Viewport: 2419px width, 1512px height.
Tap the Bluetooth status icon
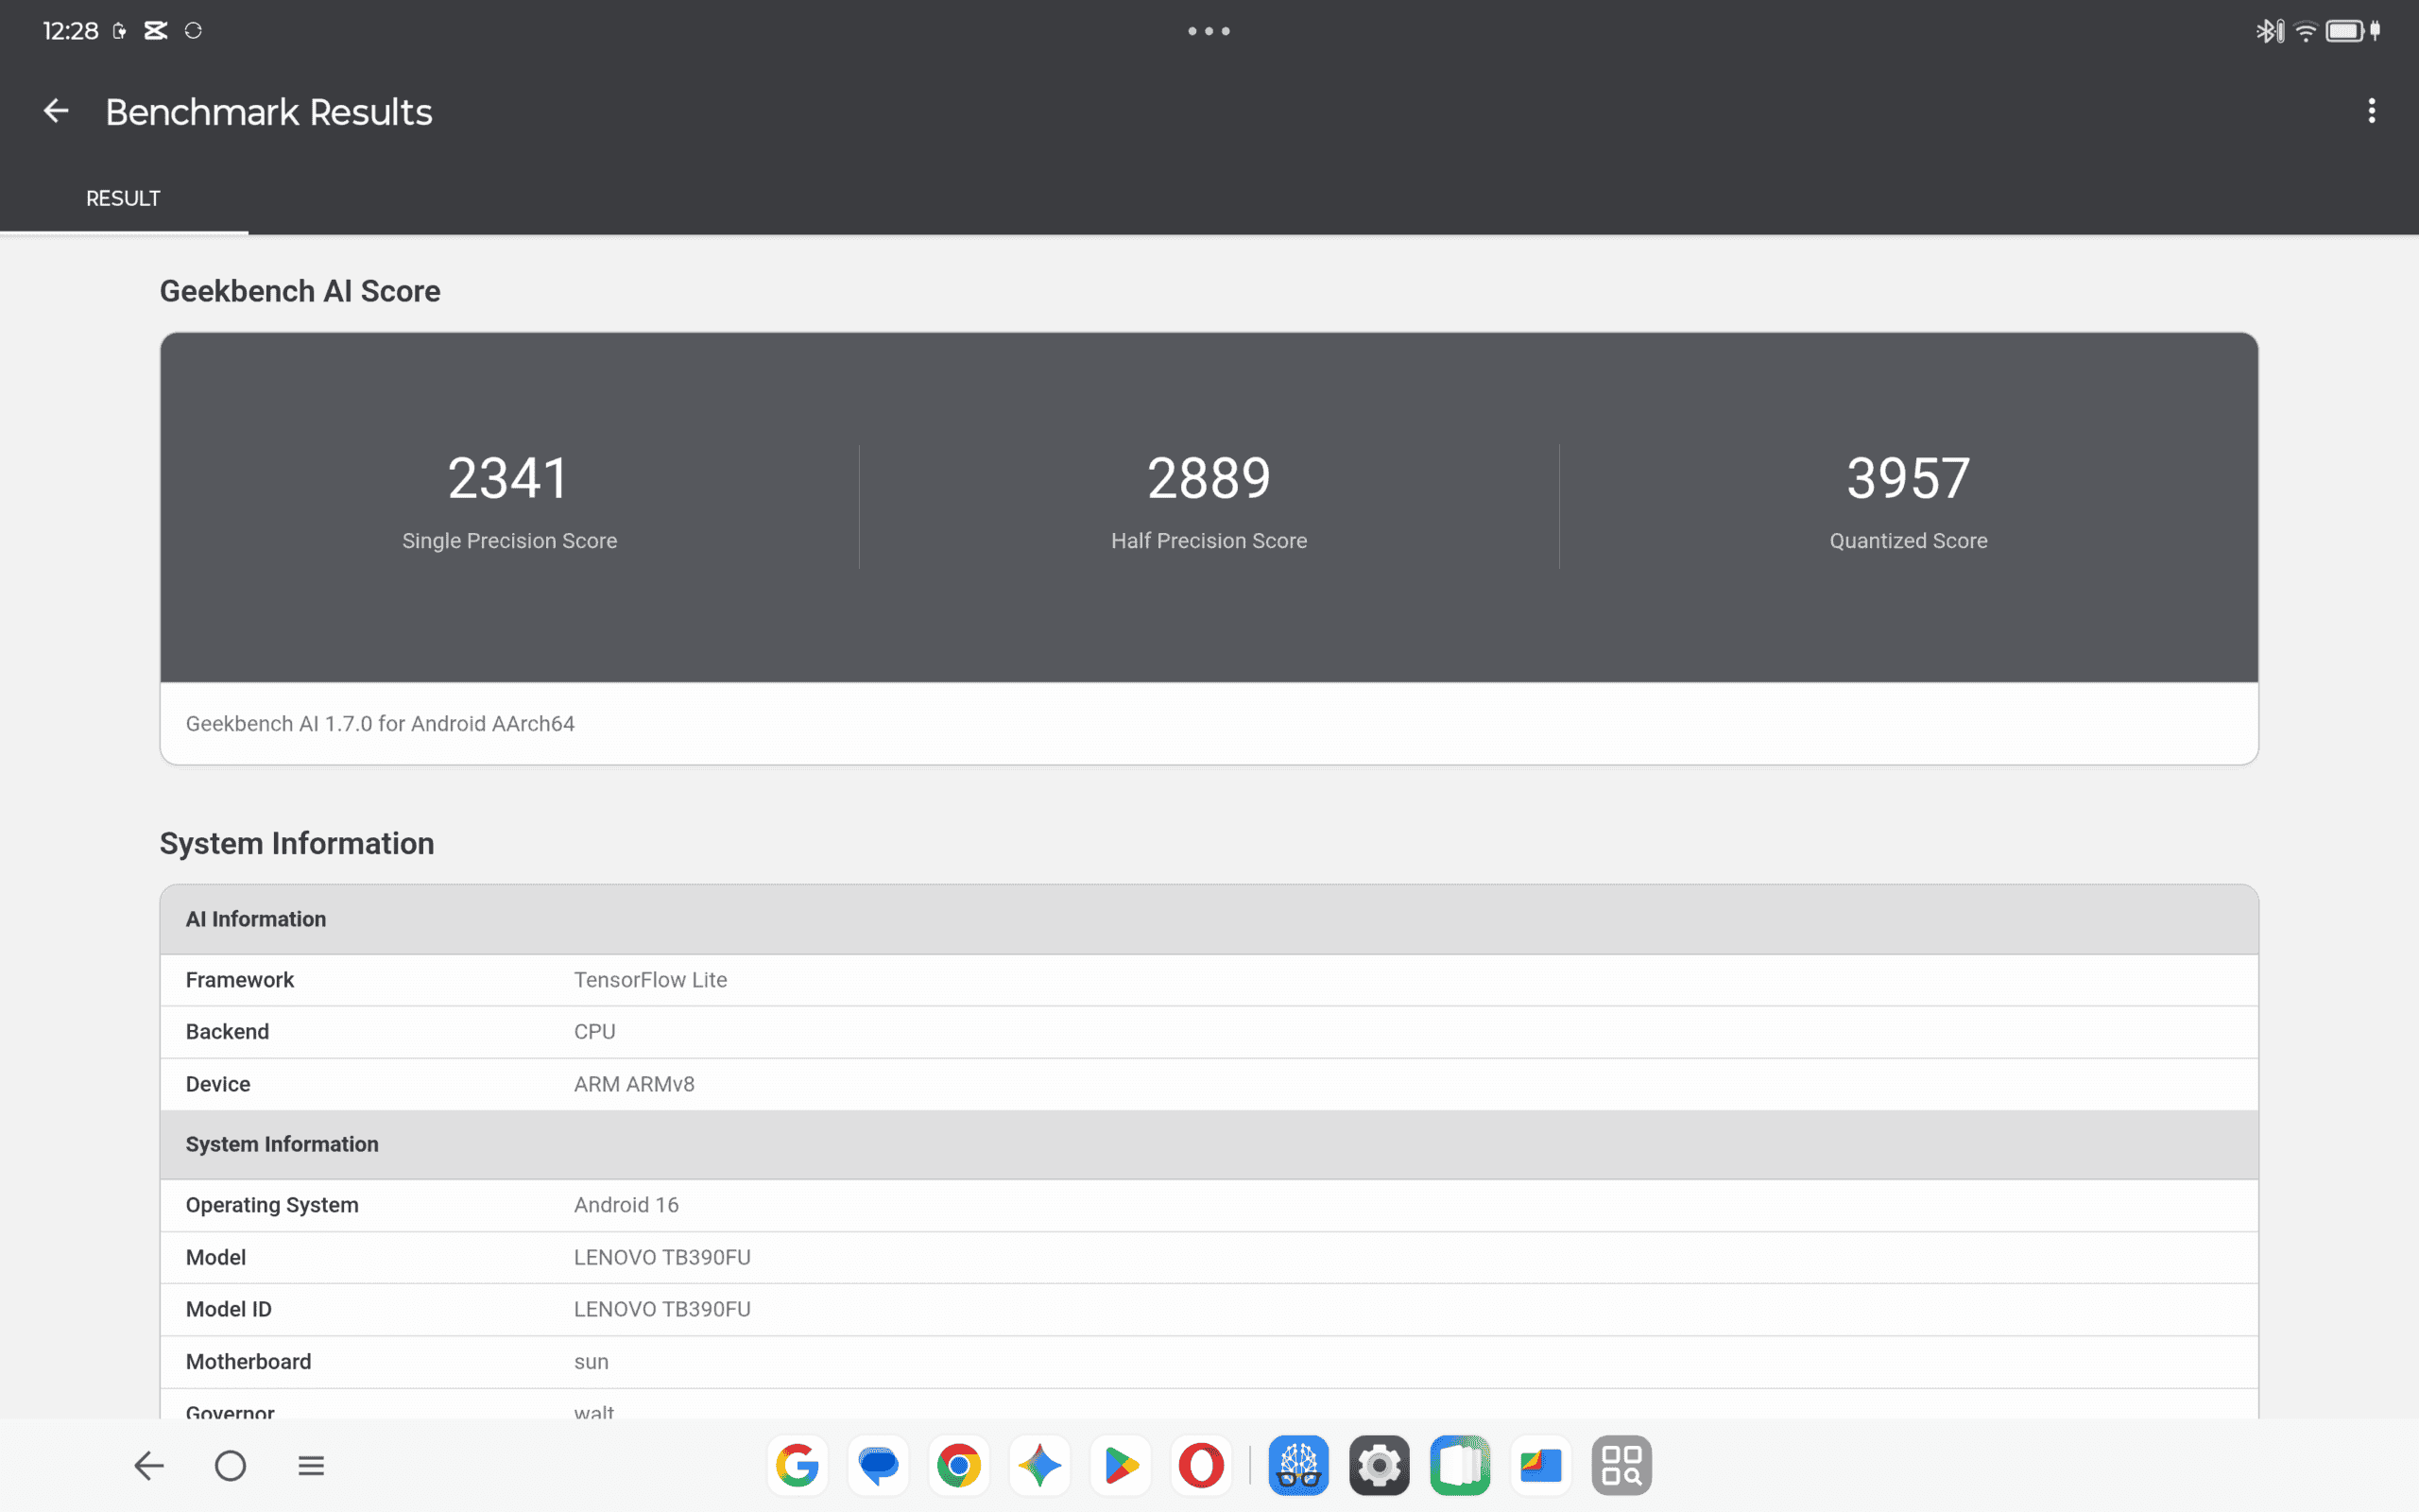pos(2269,31)
